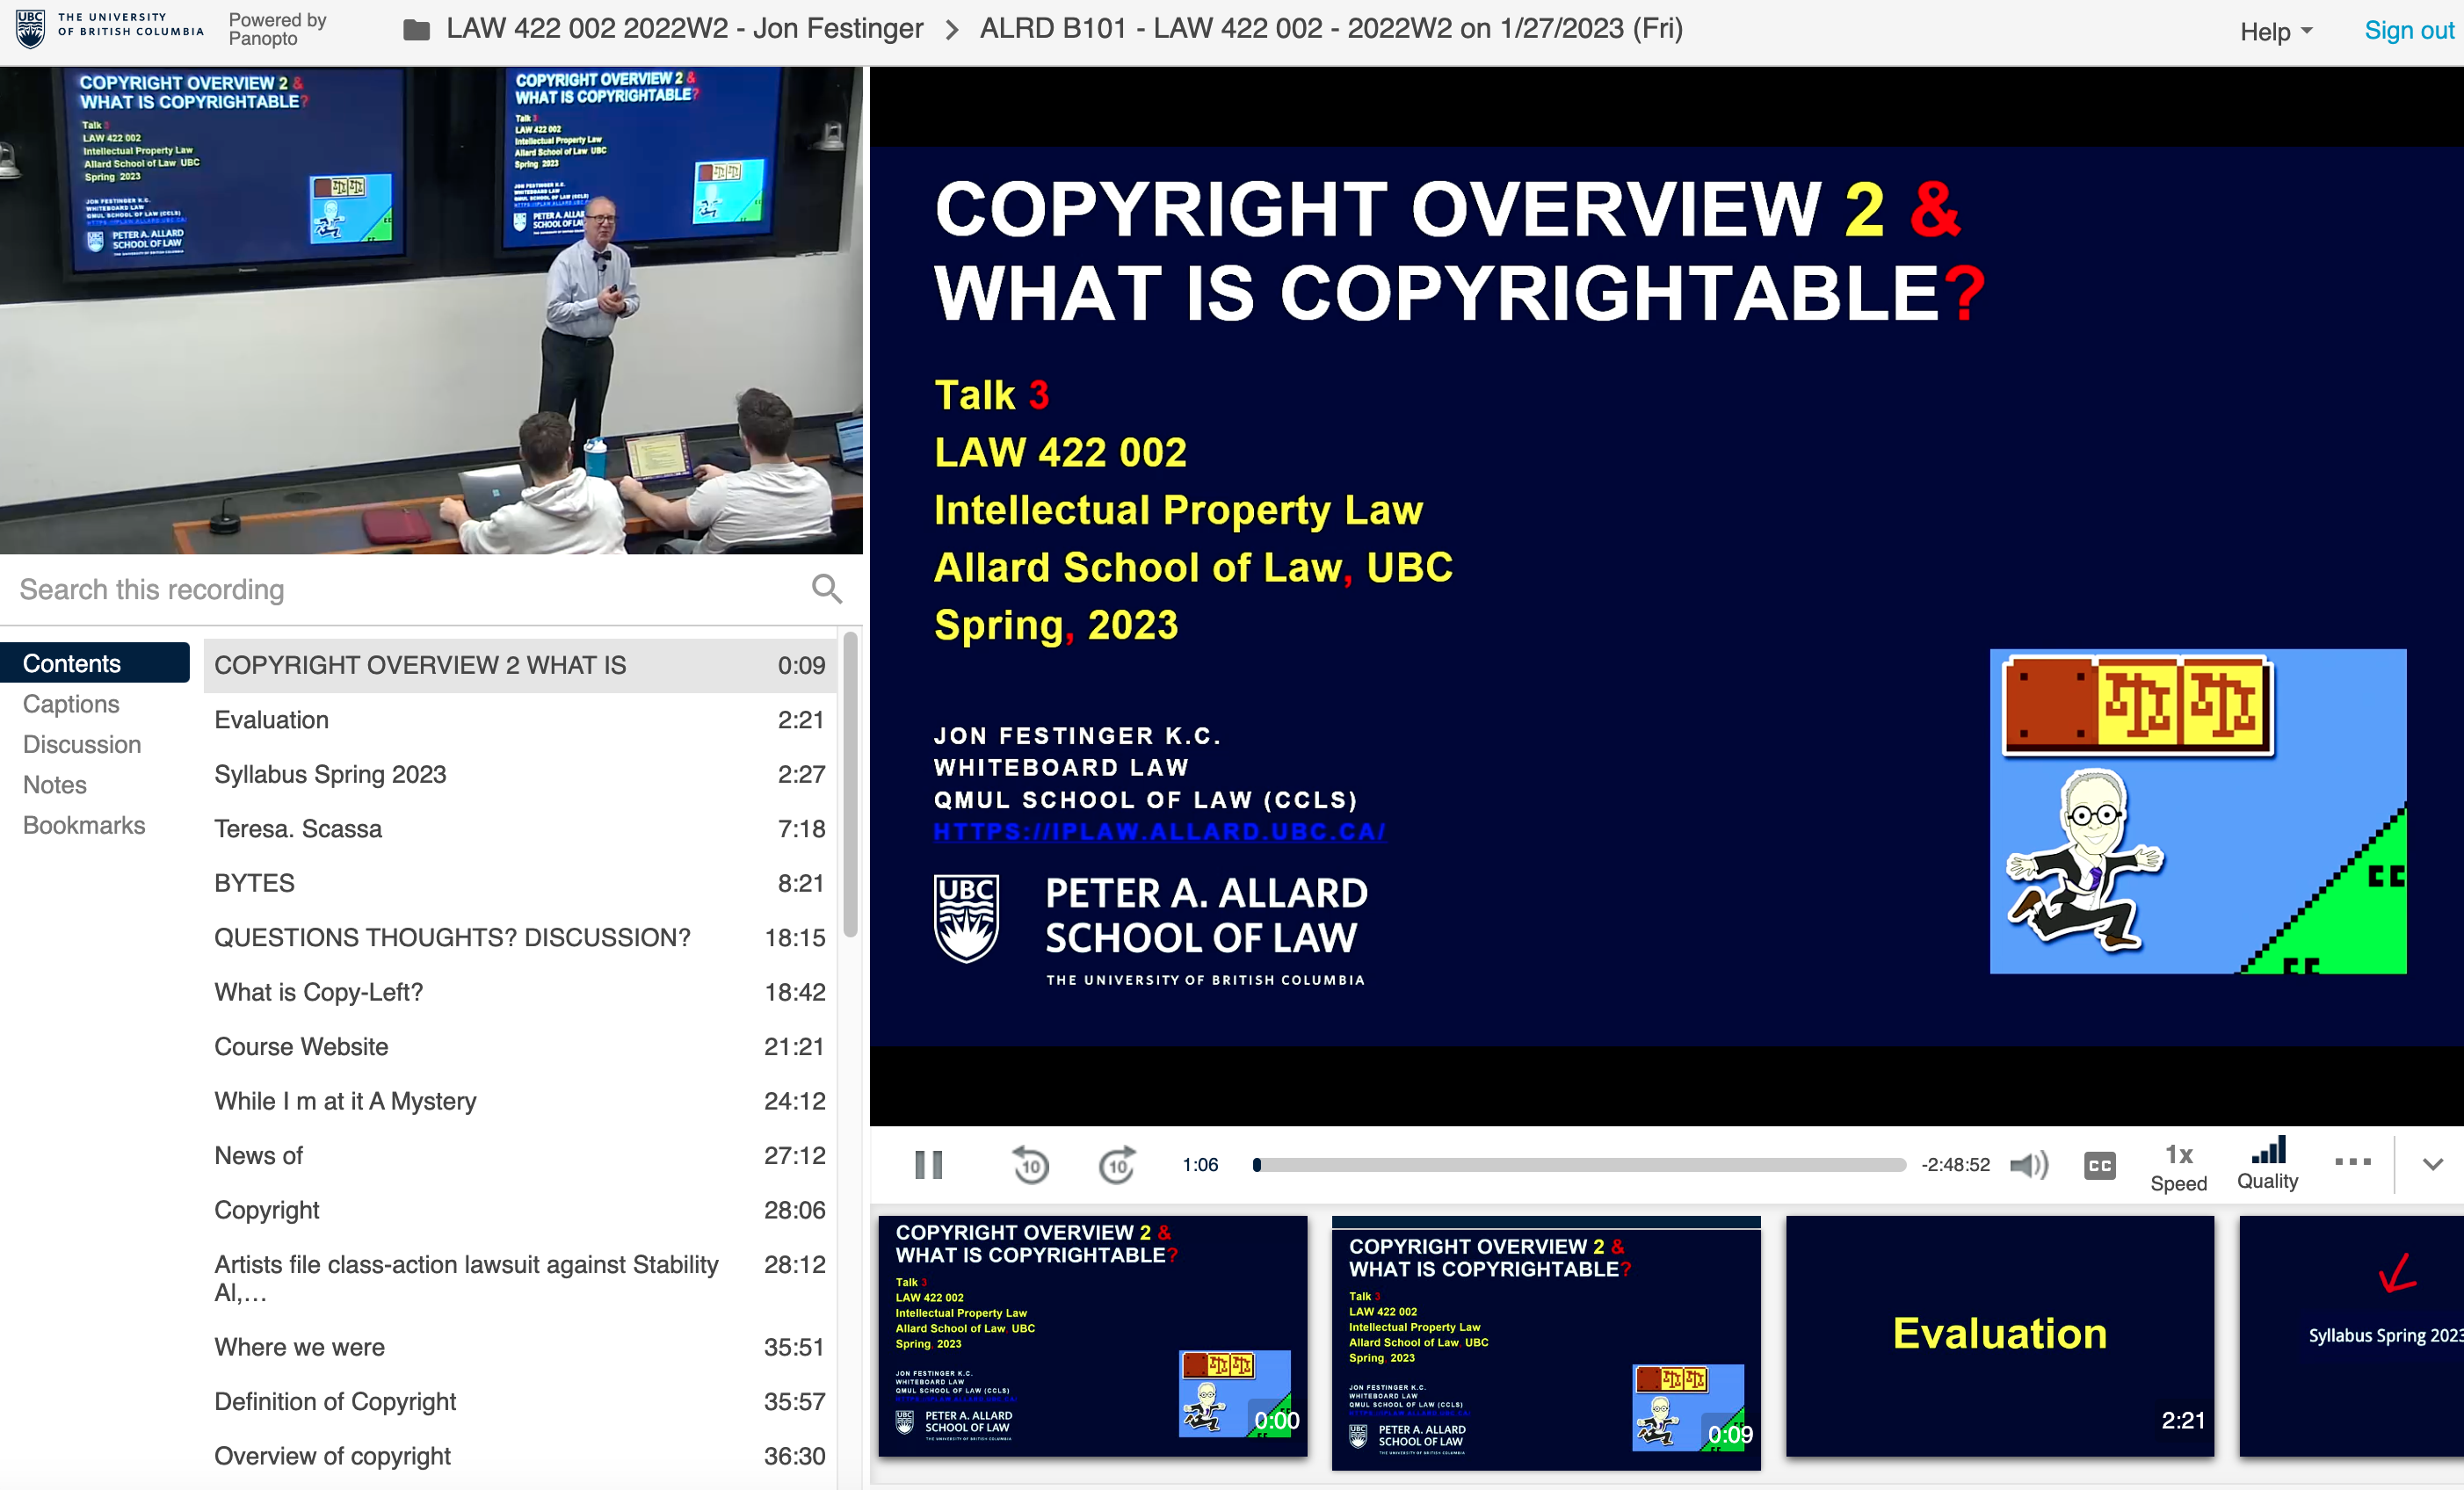Select the Notes tab
This screenshot has height=1490, width=2464.
pyautogui.click(x=55, y=785)
